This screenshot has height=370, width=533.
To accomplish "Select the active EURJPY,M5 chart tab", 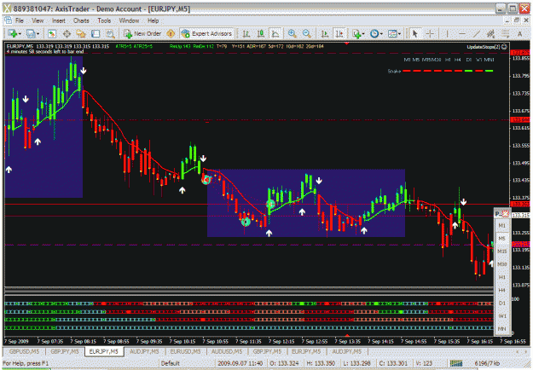I will coord(104,351).
